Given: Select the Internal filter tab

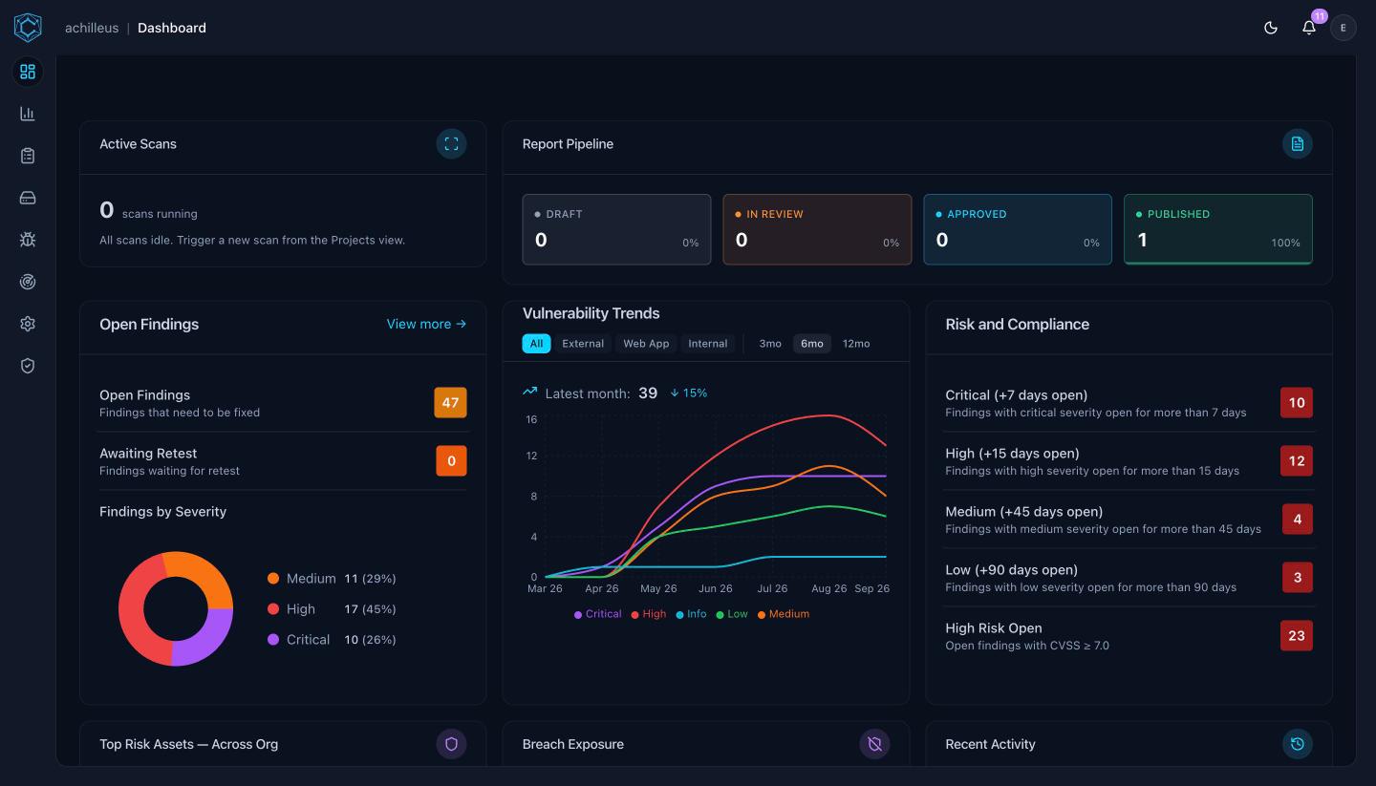Looking at the screenshot, I should (708, 344).
